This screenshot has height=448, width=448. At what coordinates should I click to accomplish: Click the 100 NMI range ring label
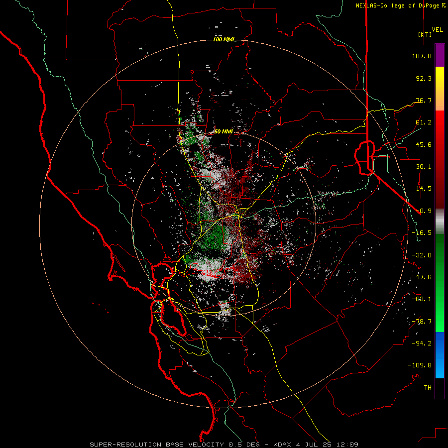tap(224, 39)
